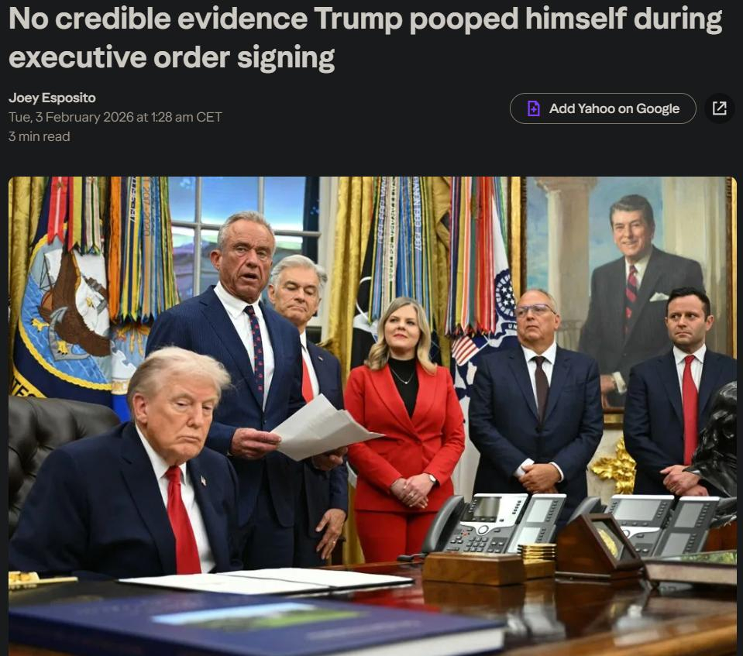Open author Joey Esposito's name link

[52, 98]
